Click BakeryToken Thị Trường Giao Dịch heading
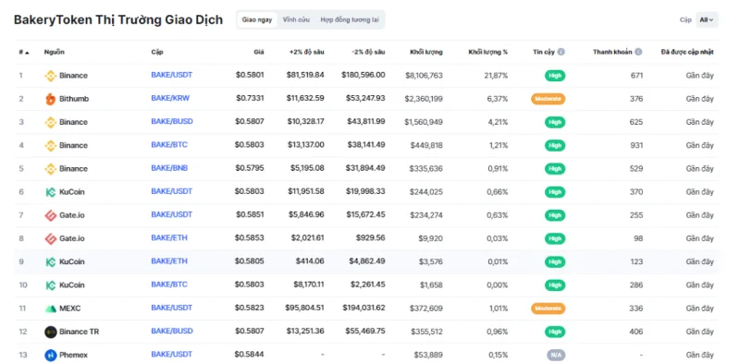 pos(118,19)
